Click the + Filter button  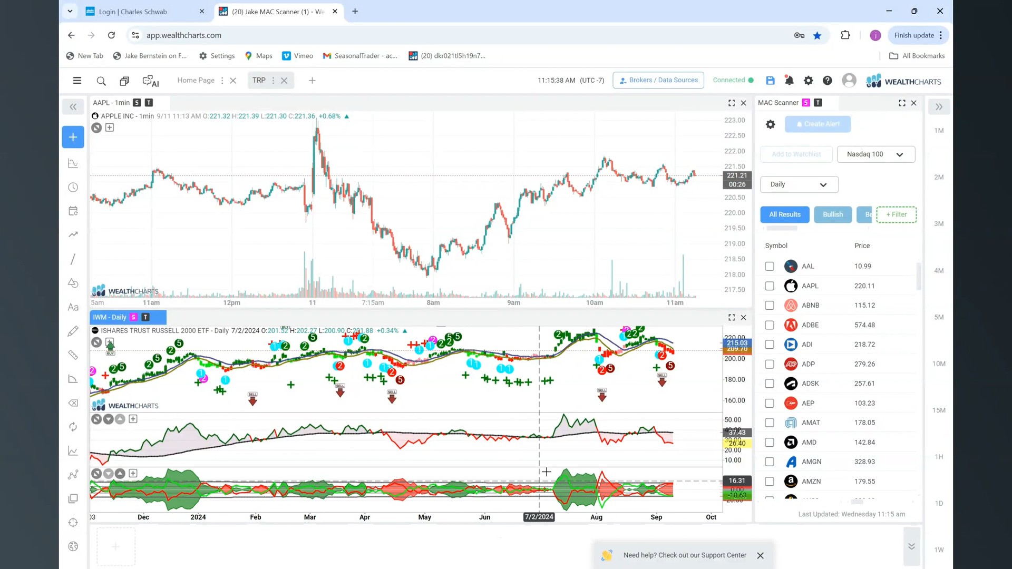coord(897,214)
